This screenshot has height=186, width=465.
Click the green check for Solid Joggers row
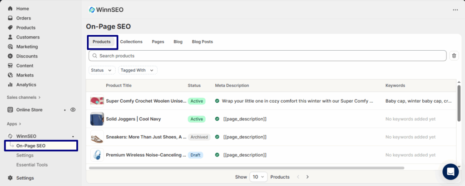coord(217,119)
